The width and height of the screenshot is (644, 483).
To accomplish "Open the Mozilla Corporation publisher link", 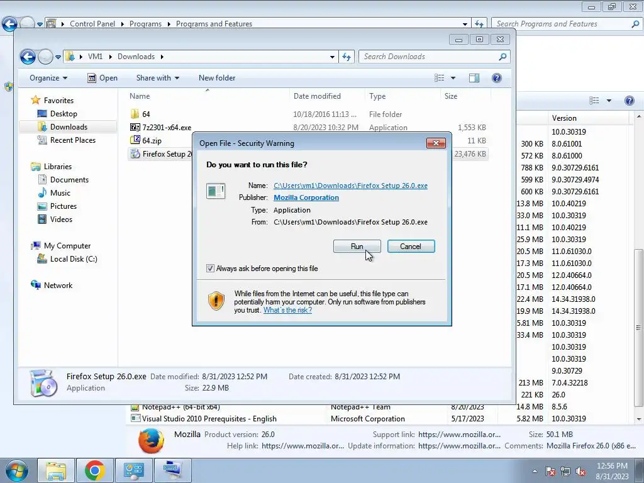I will (x=306, y=197).
